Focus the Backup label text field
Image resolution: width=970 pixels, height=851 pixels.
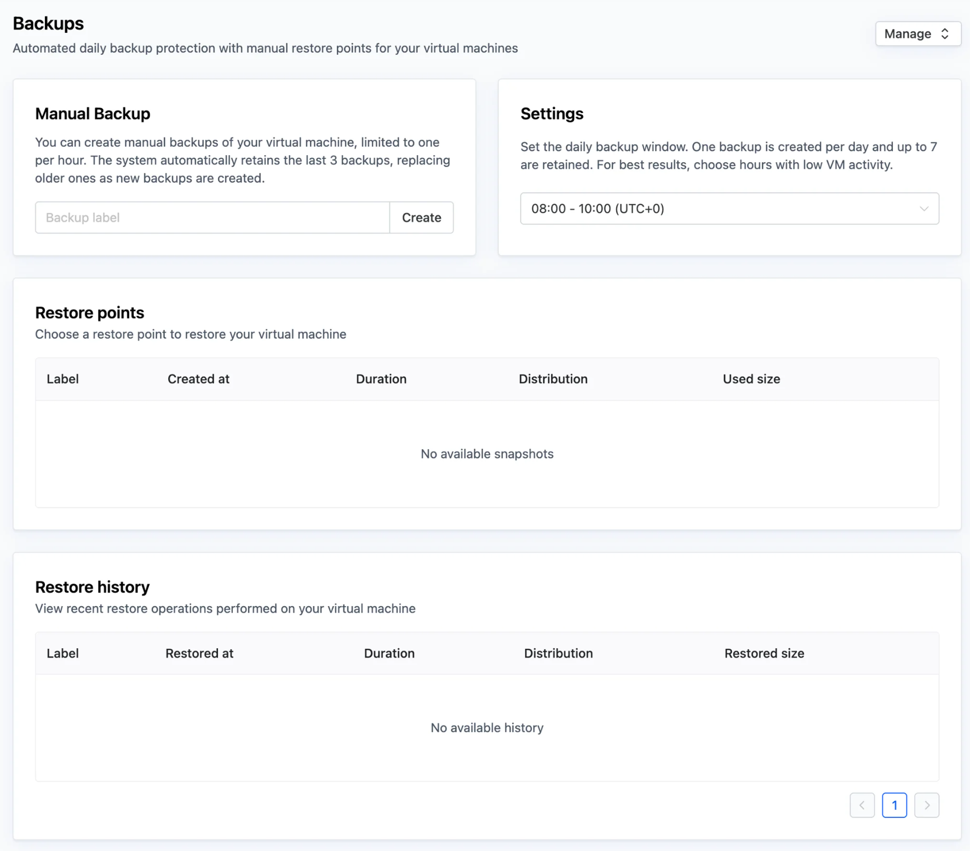(213, 218)
